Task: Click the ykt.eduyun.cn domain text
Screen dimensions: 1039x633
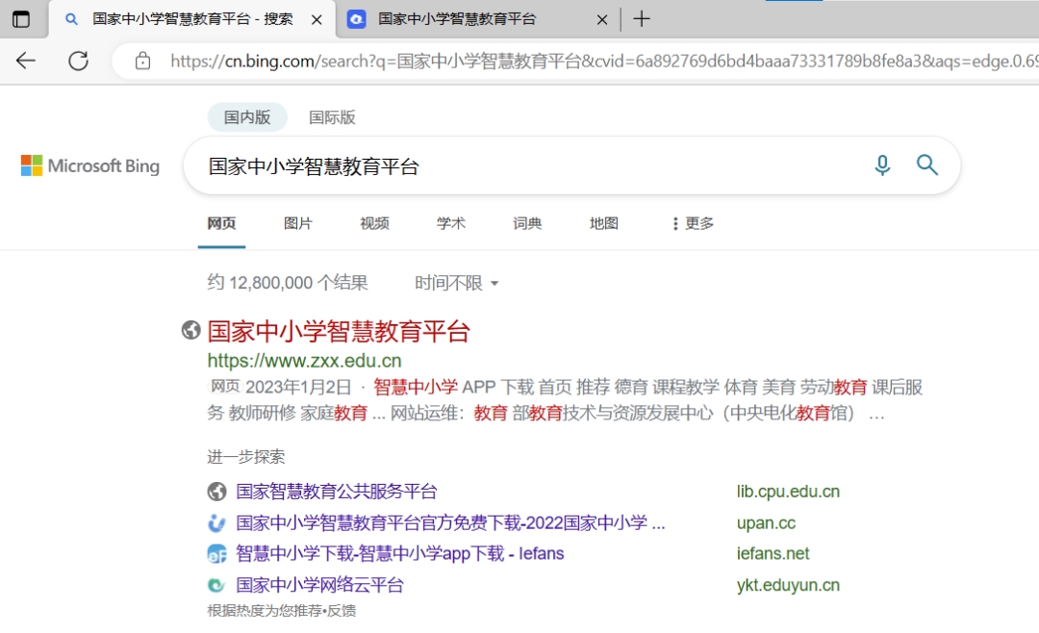Action: 788,585
